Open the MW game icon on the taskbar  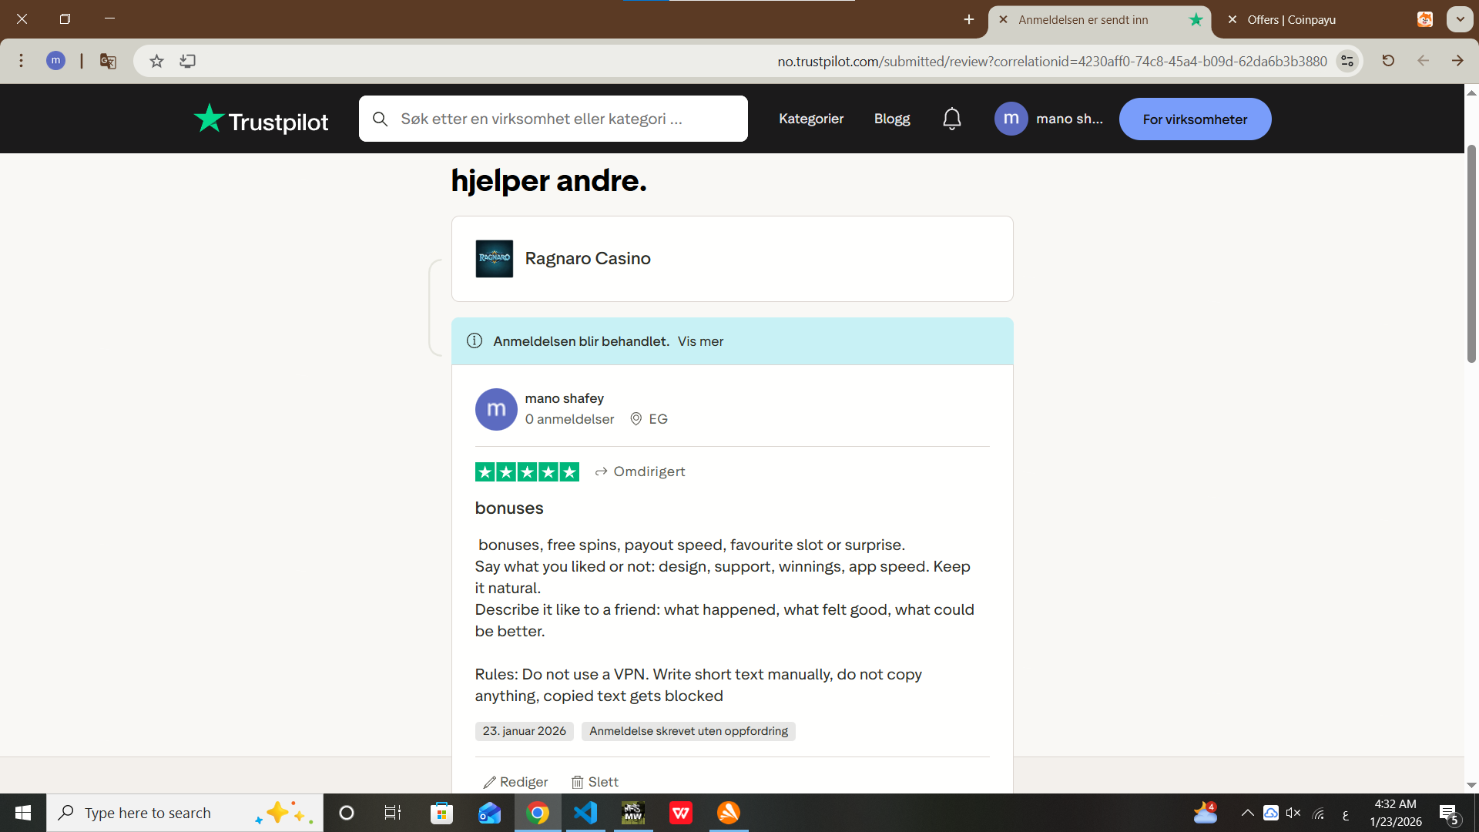tap(633, 813)
